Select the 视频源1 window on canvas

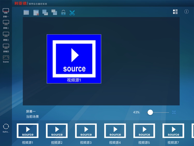pyautogui.click(x=74, y=59)
